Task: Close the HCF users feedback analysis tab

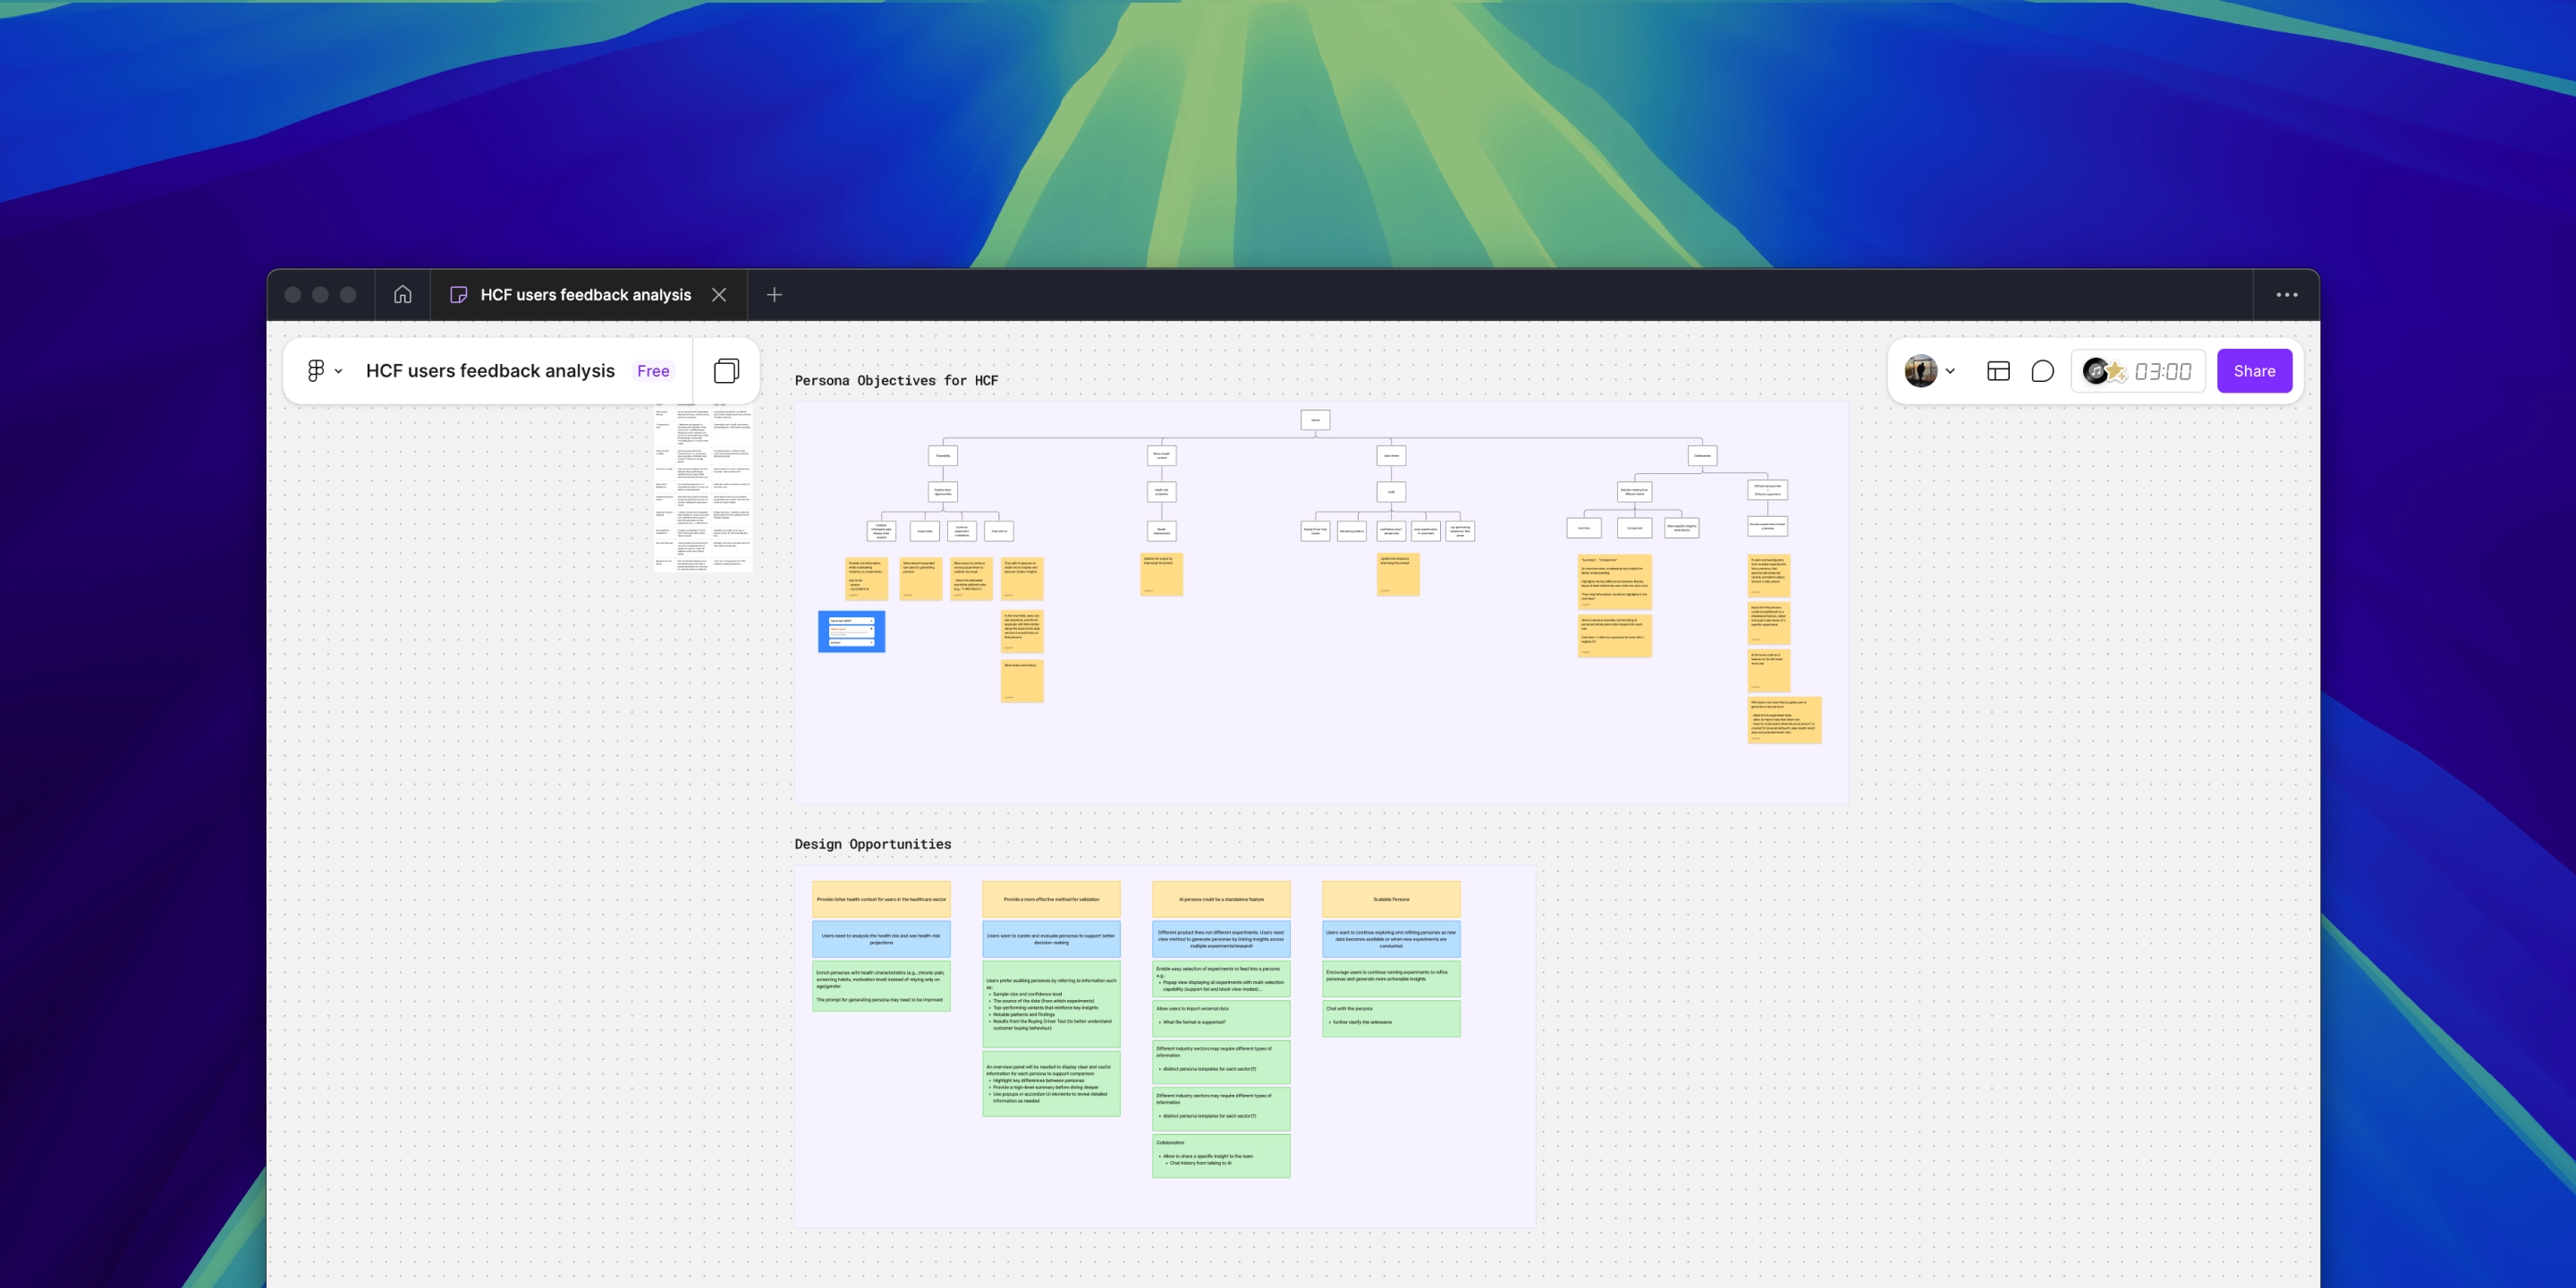Action: pyautogui.click(x=719, y=295)
